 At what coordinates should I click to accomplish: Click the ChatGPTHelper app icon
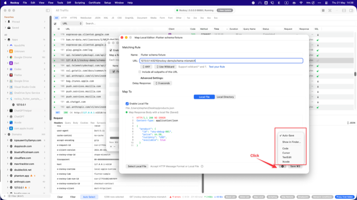(11, 110)
